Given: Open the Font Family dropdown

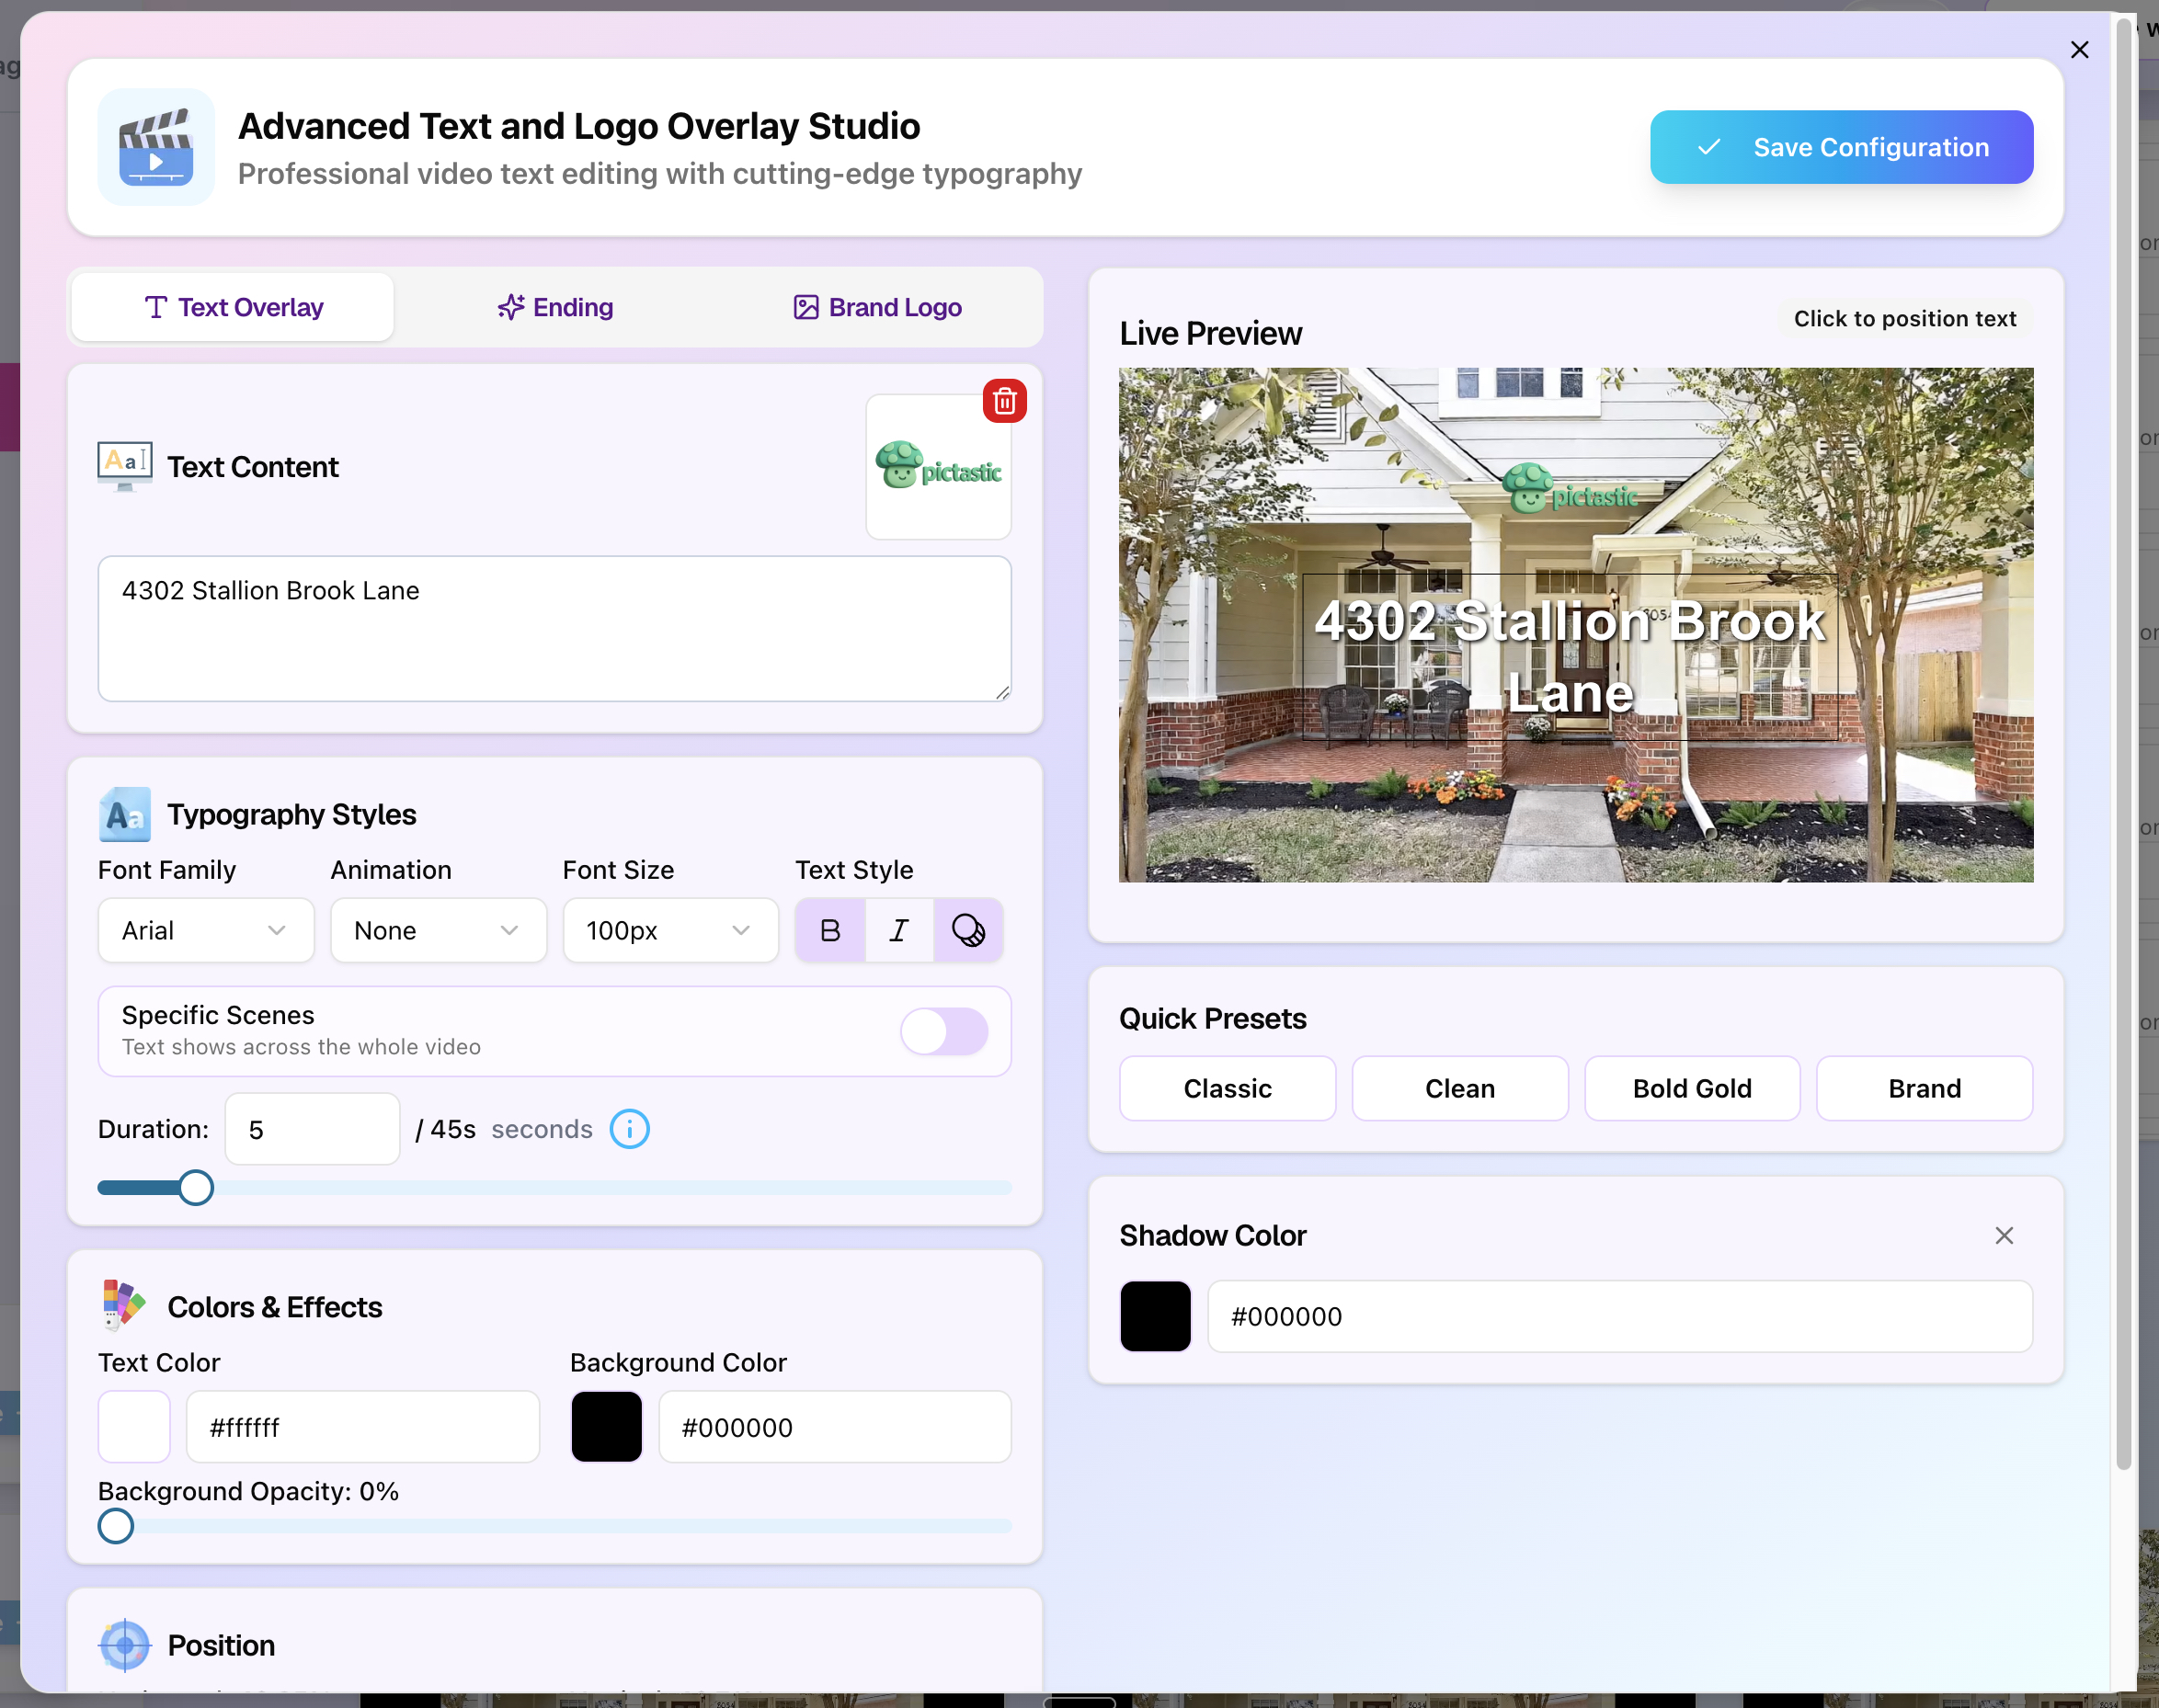Looking at the screenshot, I should pos(206,930).
